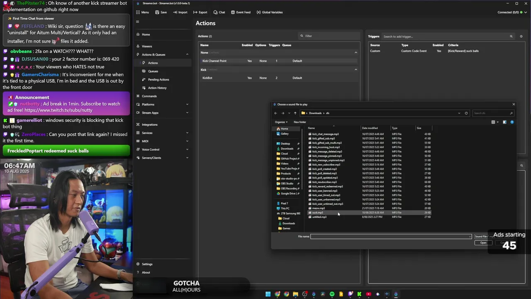The height and width of the screenshot is (299, 531).
Task: Expand the MIDI sidebar section
Action: pos(163,141)
